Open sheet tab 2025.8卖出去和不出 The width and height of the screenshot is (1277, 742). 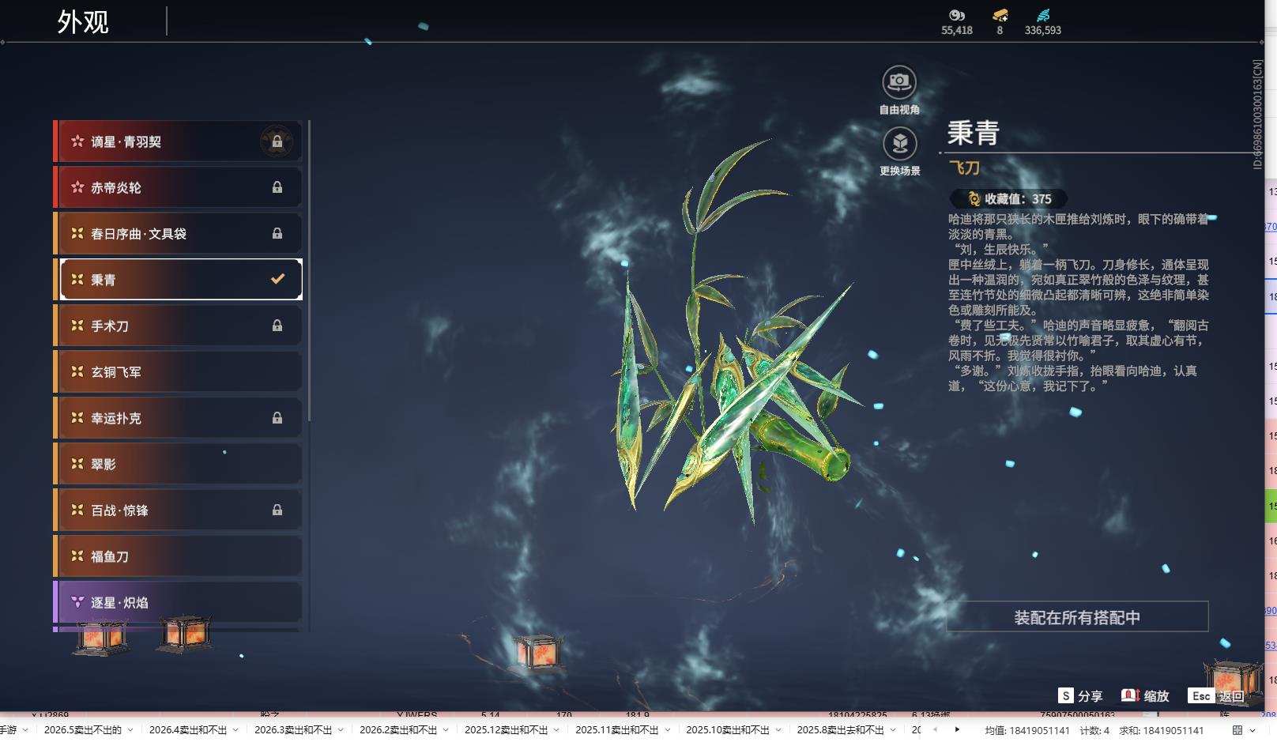tap(840, 730)
